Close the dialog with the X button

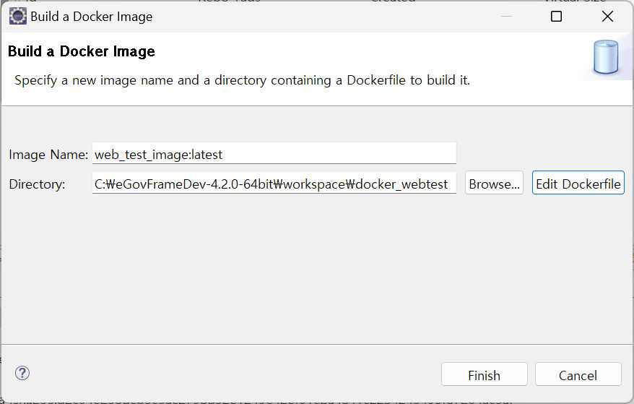coord(608,16)
